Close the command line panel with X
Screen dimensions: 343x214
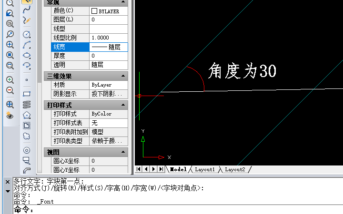pos(8,182)
